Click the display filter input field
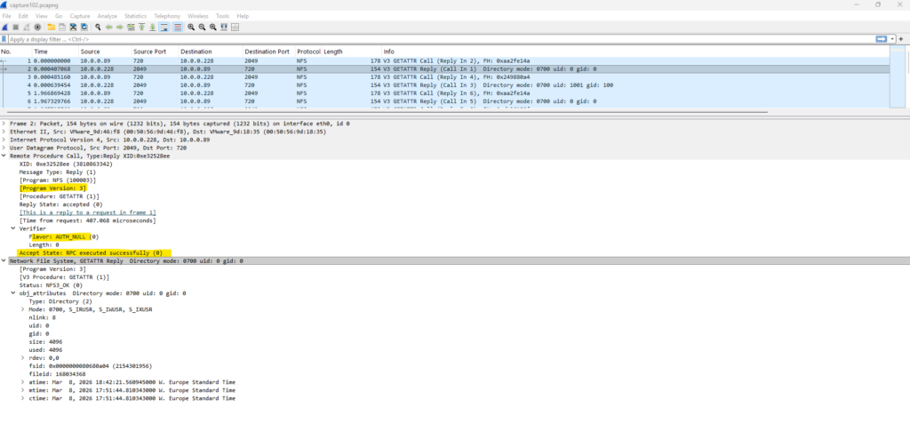The image size is (910, 424). point(441,39)
